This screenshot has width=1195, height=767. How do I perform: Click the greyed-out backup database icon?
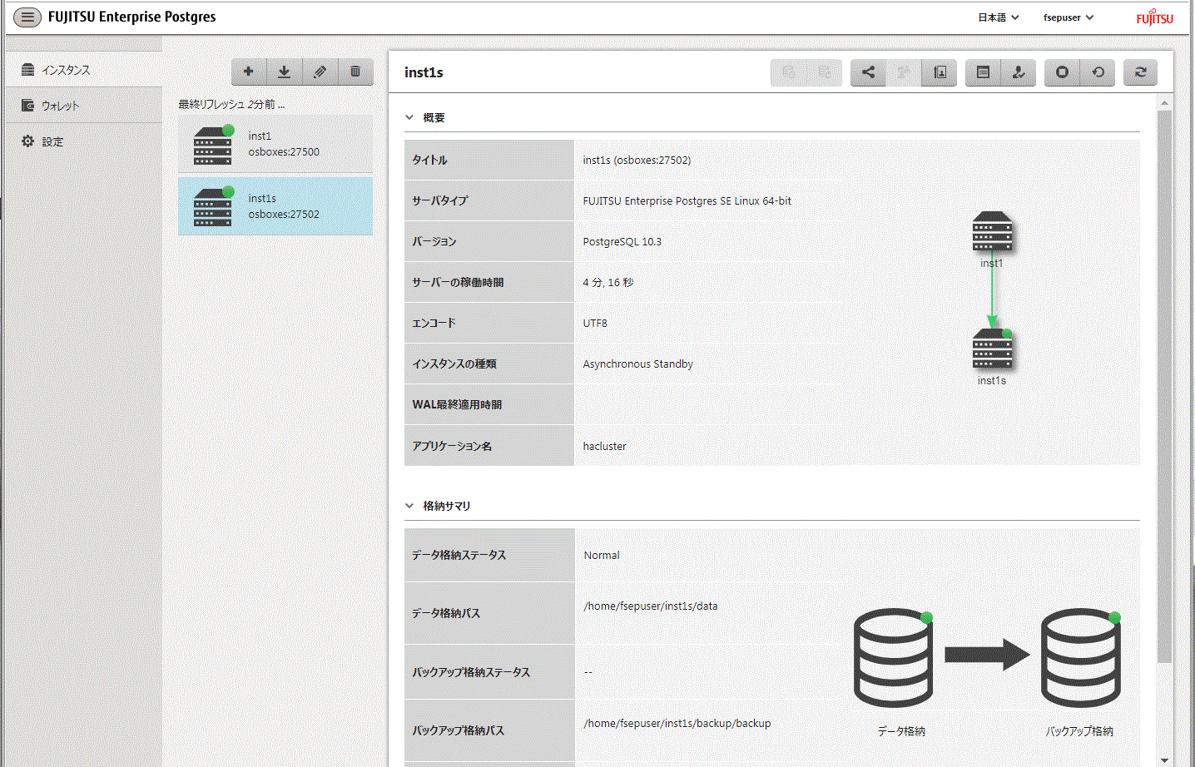(x=789, y=72)
